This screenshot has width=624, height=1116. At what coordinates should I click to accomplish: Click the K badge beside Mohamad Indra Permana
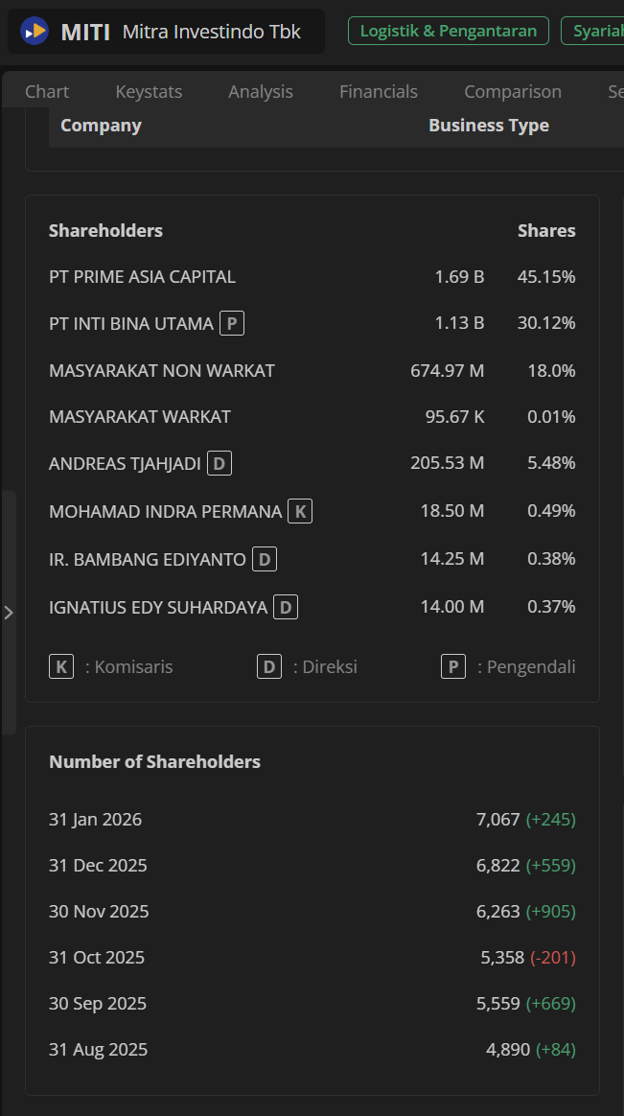300,511
